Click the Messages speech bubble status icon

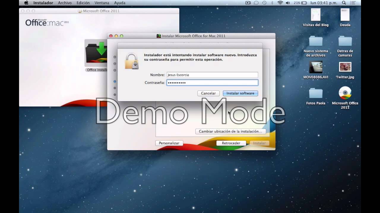click(256, 3)
